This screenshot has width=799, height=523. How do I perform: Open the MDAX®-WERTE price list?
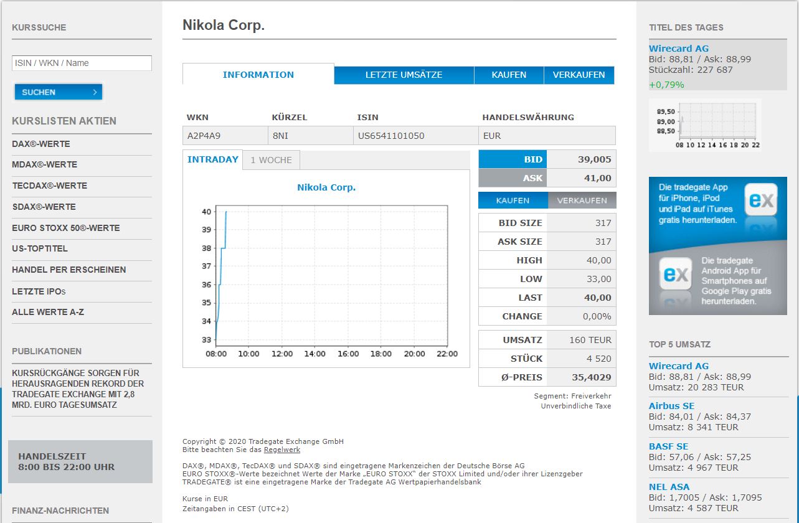[x=45, y=164]
